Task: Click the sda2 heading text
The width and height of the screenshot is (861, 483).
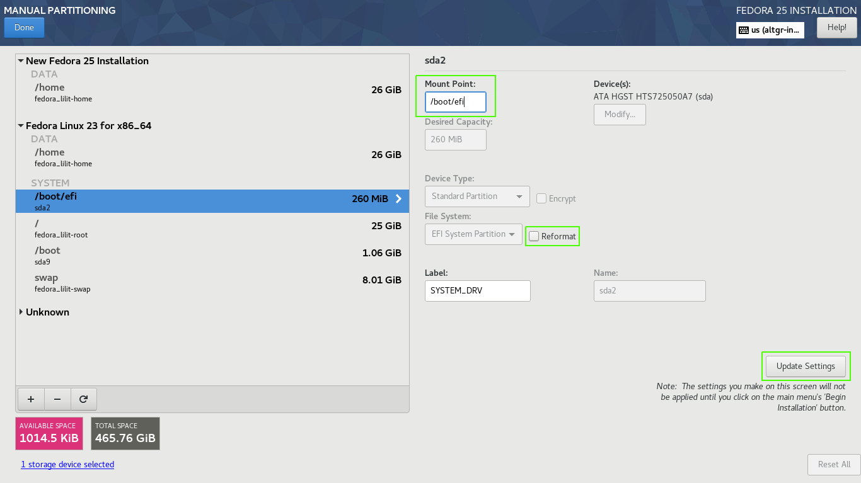Action: point(436,60)
